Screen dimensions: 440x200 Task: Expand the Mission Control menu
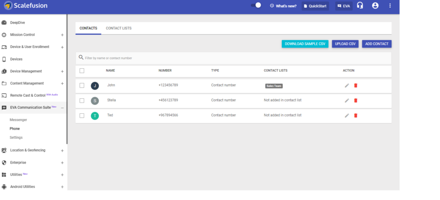[x=62, y=35]
